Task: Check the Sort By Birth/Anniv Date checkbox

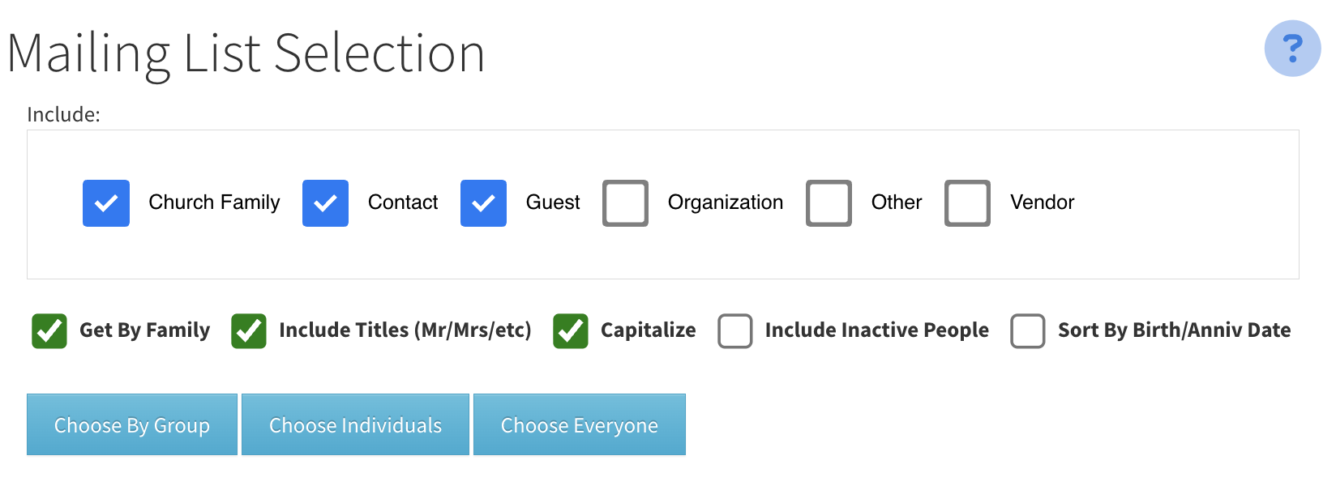Action: click(x=1027, y=331)
